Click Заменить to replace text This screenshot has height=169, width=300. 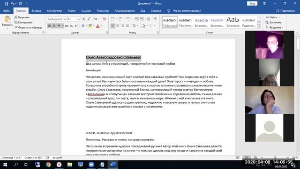click(273, 23)
